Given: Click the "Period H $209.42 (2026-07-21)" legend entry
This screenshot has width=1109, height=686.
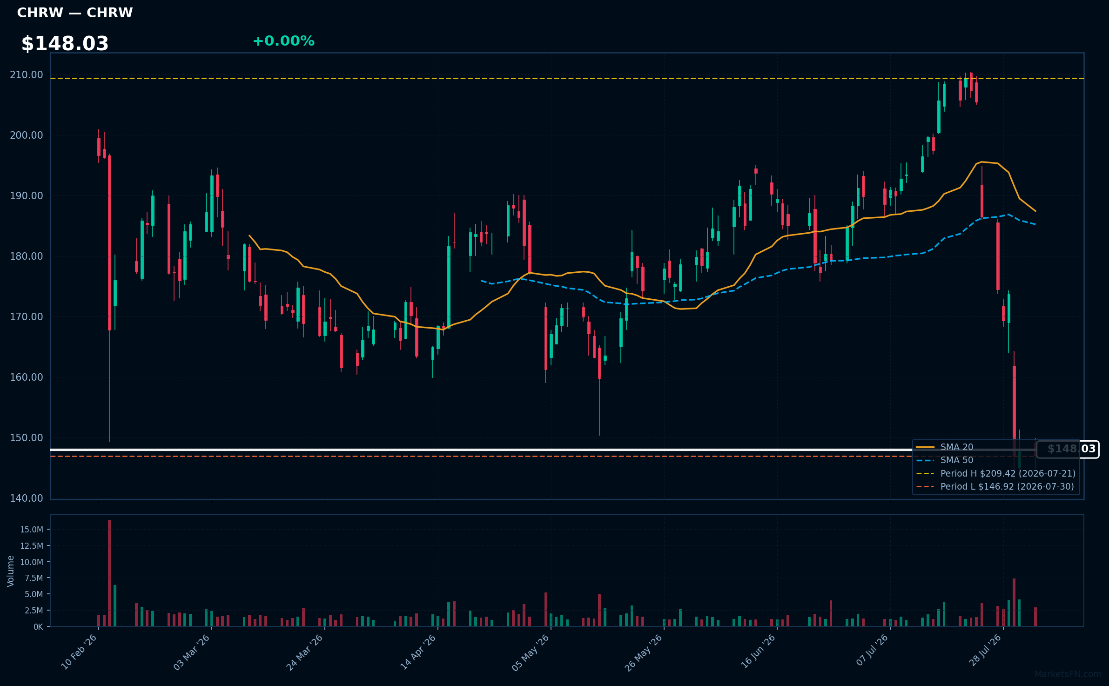Looking at the screenshot, I should coord(996,474).
